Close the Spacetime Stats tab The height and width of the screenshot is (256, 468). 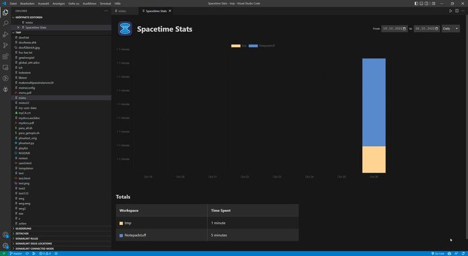click(x=170, y=11)
